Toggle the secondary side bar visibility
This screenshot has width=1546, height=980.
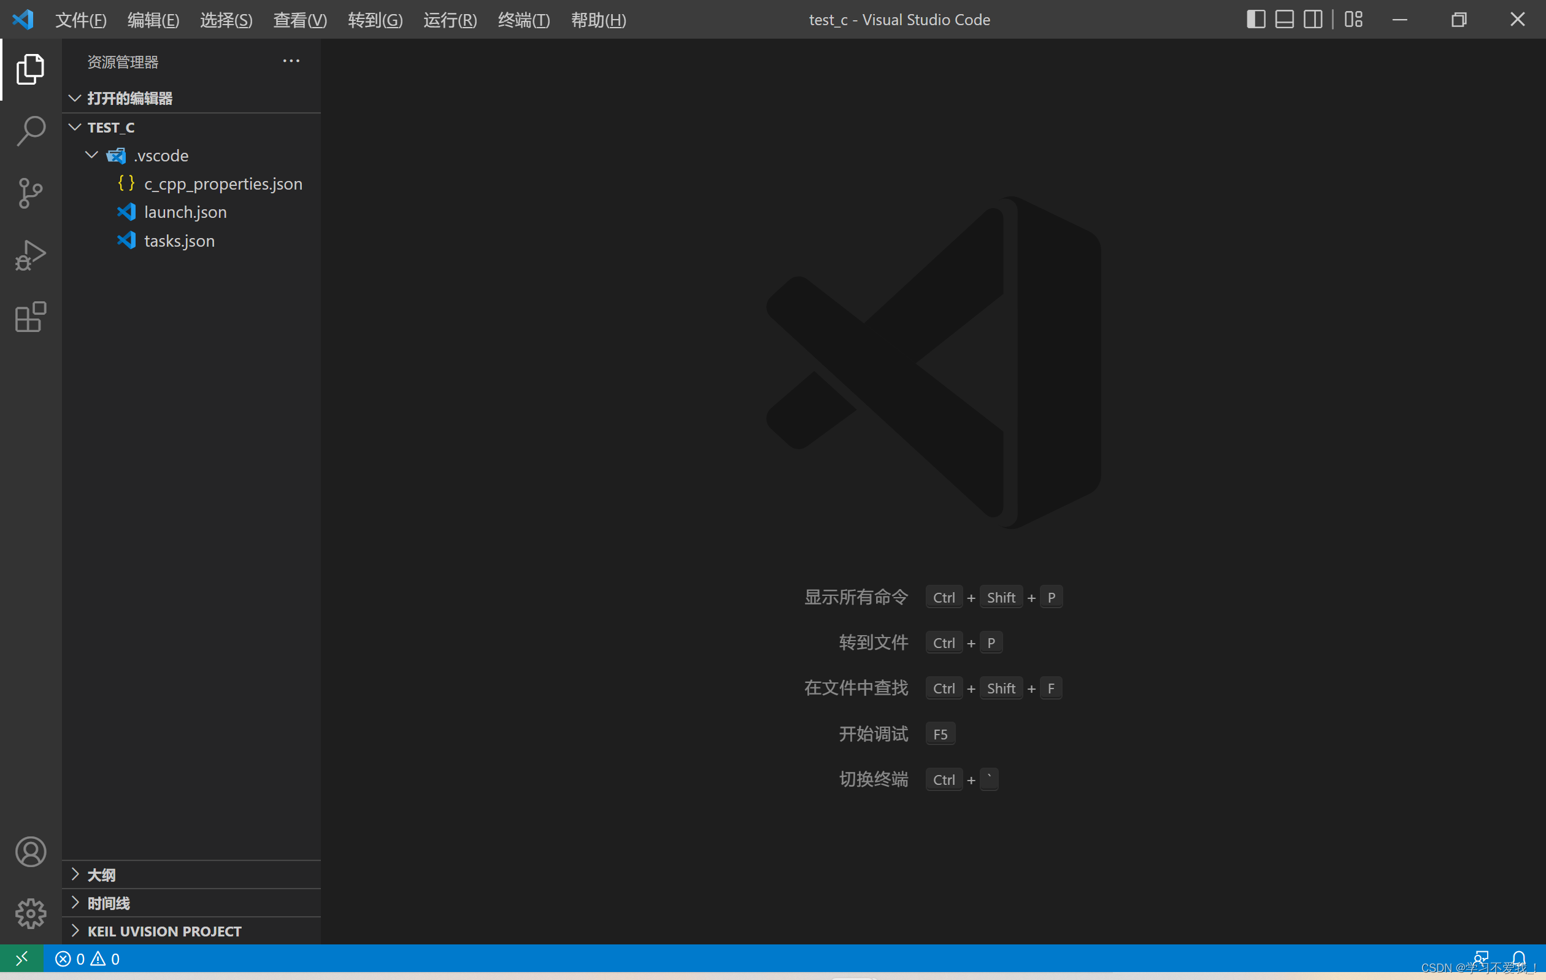tap(1312, 19)
